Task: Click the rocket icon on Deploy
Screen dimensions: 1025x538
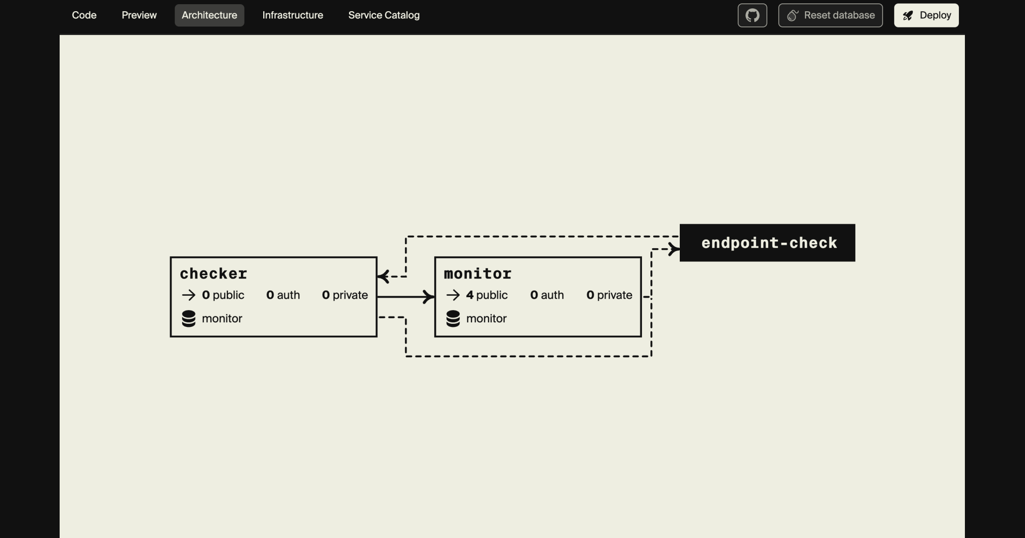Action: [908, 16]
